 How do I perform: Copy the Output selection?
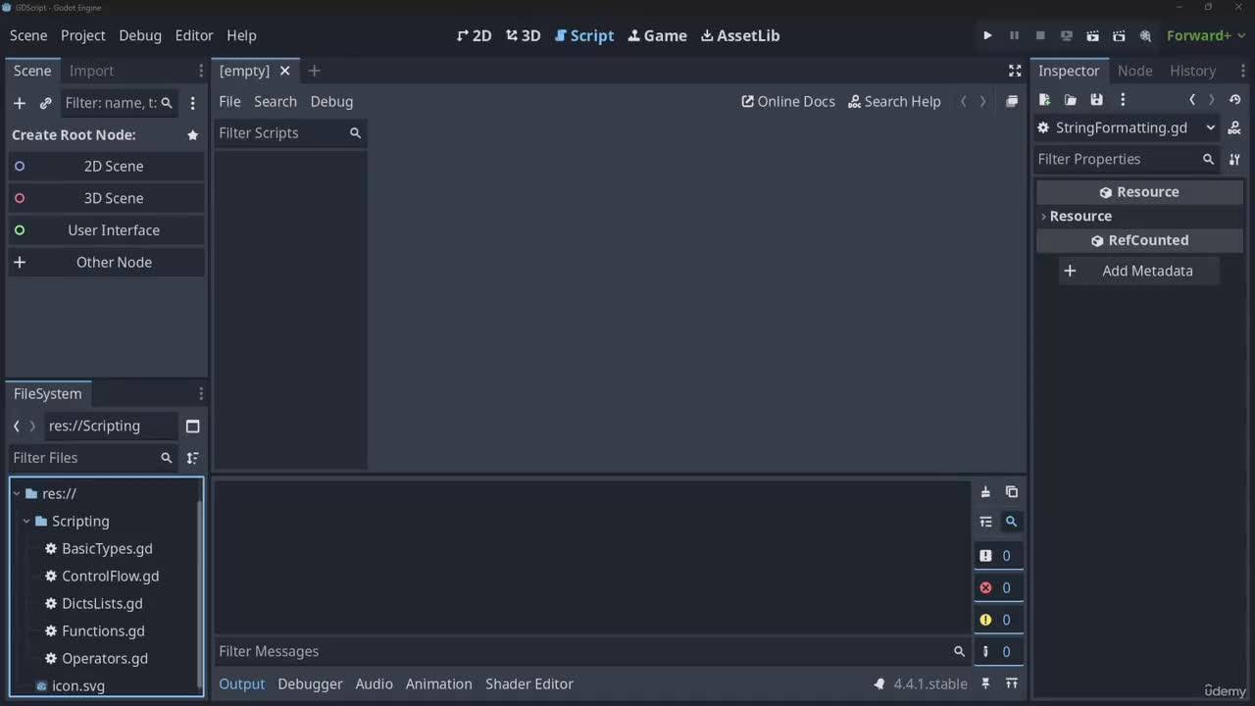pos(1012,492)
